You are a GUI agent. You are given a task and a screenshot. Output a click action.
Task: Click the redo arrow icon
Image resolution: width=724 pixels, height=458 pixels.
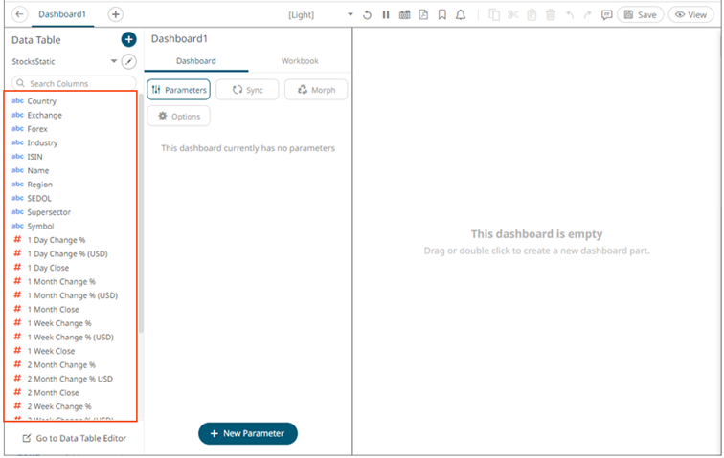tap(588, 14)
